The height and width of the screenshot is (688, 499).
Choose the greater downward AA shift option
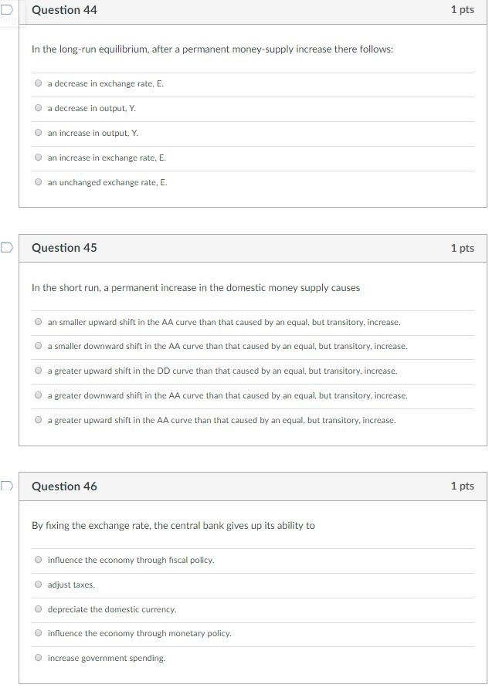click(38, 395)
